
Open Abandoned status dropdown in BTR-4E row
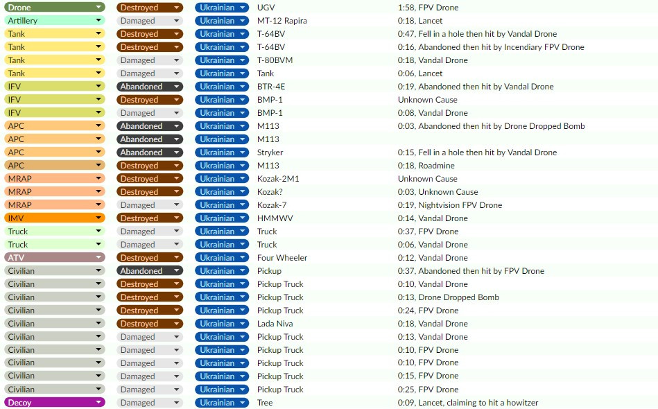coord(150,87)
